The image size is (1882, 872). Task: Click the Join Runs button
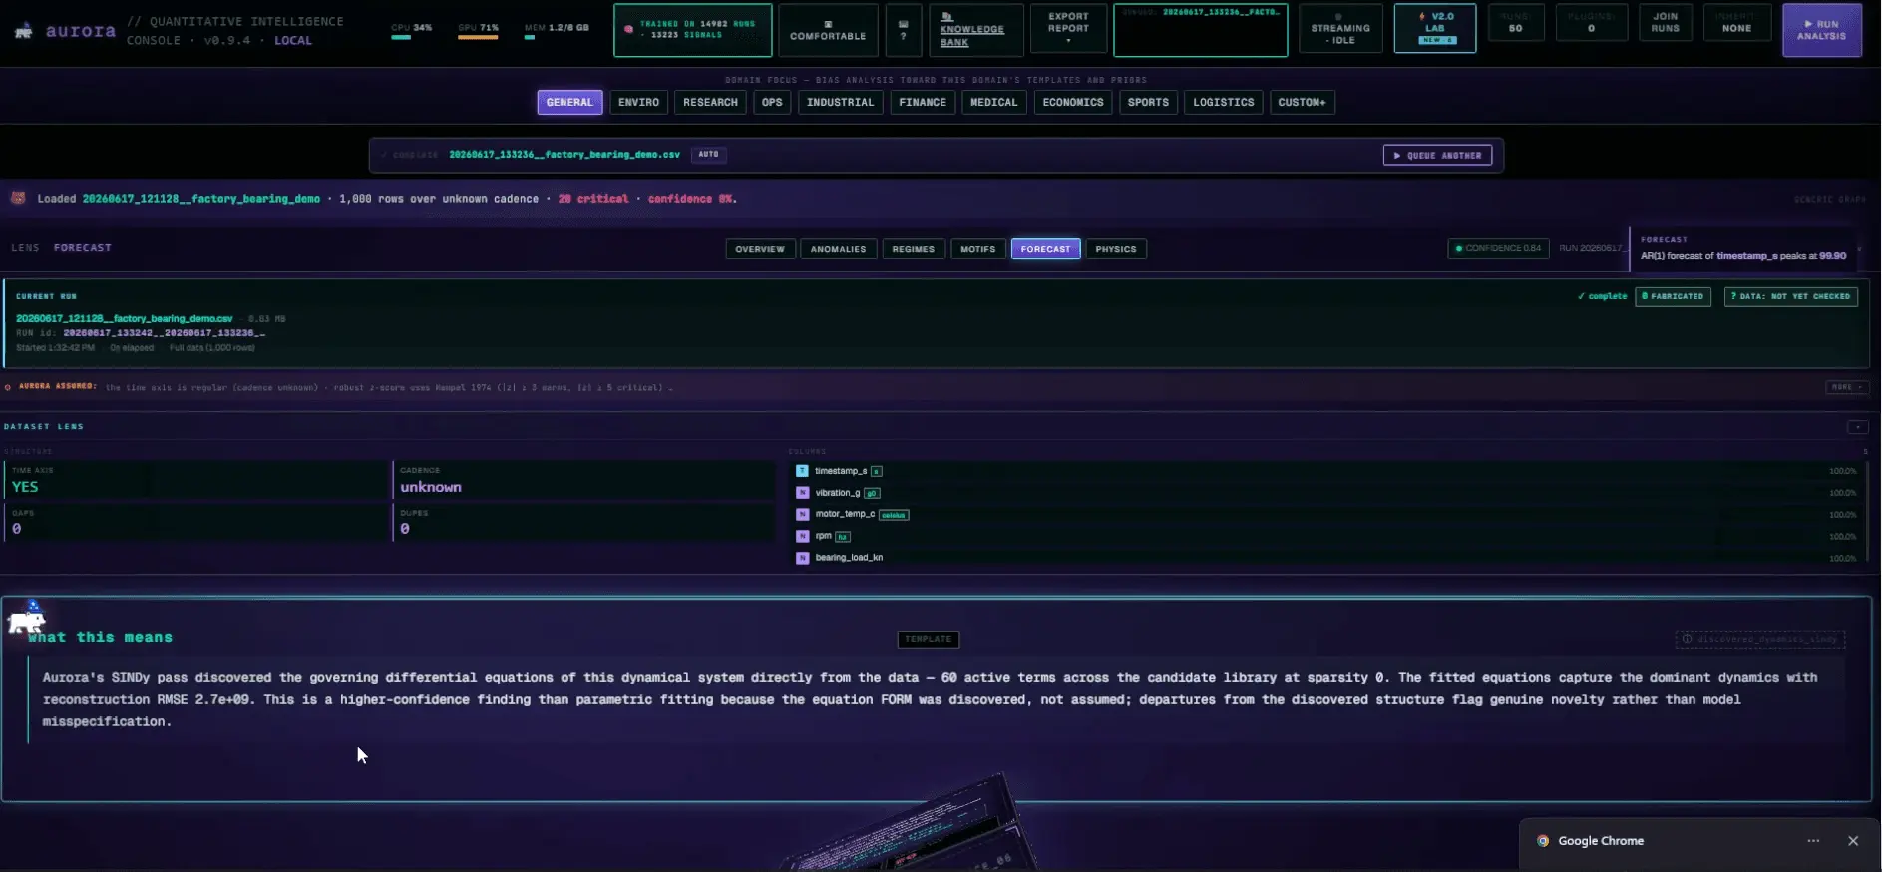click(x=1665, y=22)
